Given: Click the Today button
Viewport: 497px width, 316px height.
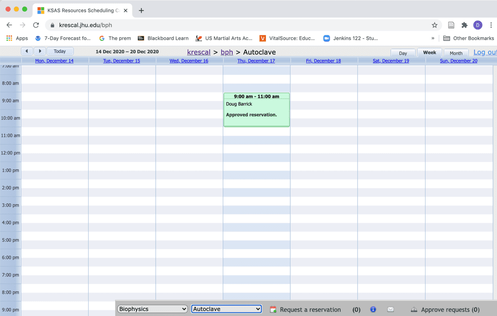Looking at the screenshot, I should 60,51.
